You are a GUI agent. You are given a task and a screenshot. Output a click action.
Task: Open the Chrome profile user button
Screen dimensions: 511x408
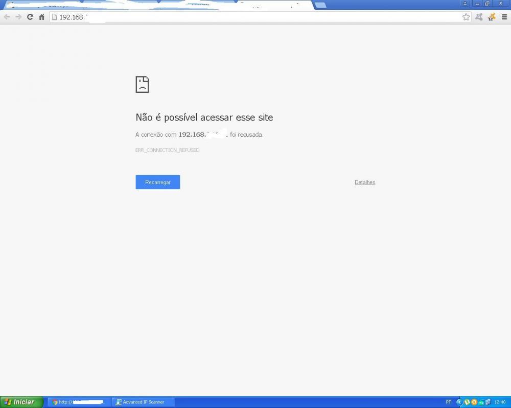pos(465,3)
